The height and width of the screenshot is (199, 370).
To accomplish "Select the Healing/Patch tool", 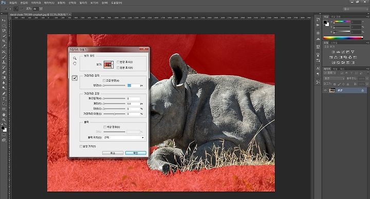I will 4,52.
